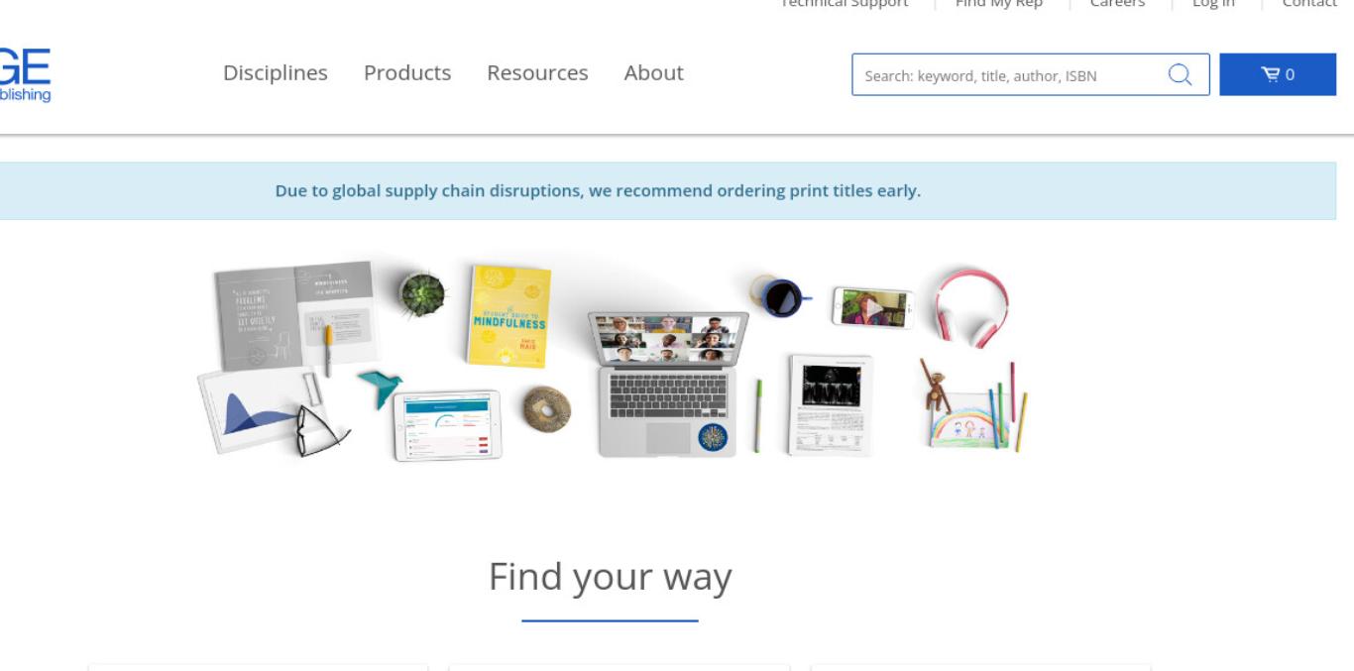This screenshot has width=1354, height=671.
Task: Click the laptop video call image
Action: click(x=668, y=385)
